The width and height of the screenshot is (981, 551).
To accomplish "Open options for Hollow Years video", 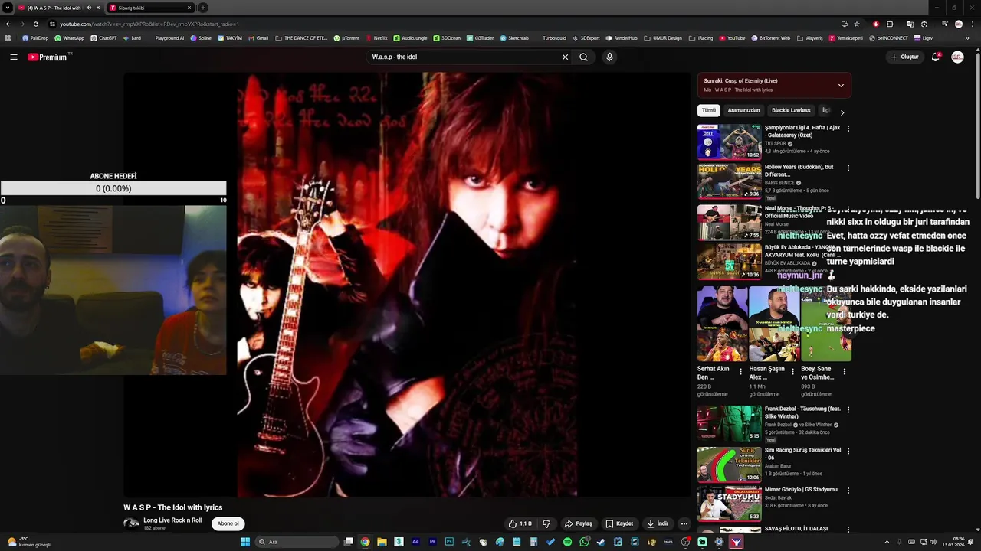I will coord(848,168).
